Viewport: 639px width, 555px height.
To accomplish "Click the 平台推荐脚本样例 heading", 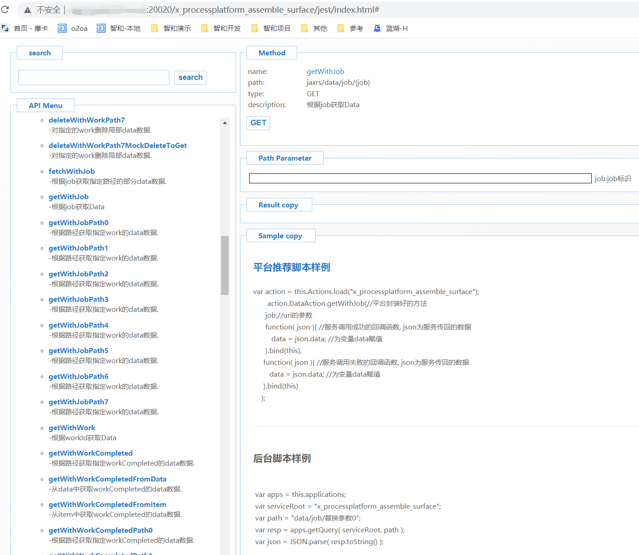I will click(292, 267).
